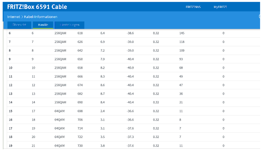Select MSE value -37.3

click(130, 137)
